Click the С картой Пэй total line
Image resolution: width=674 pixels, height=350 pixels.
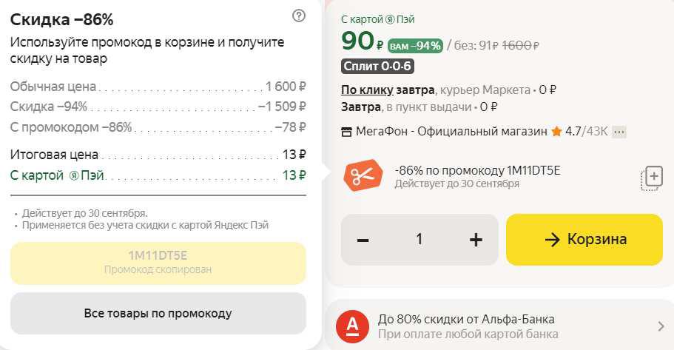(158, 175)
